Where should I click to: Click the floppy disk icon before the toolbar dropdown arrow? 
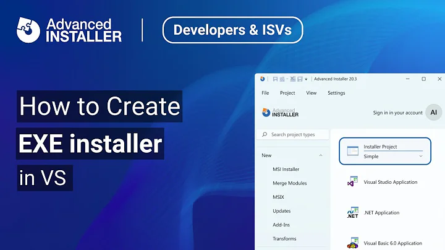click(300, 79)
